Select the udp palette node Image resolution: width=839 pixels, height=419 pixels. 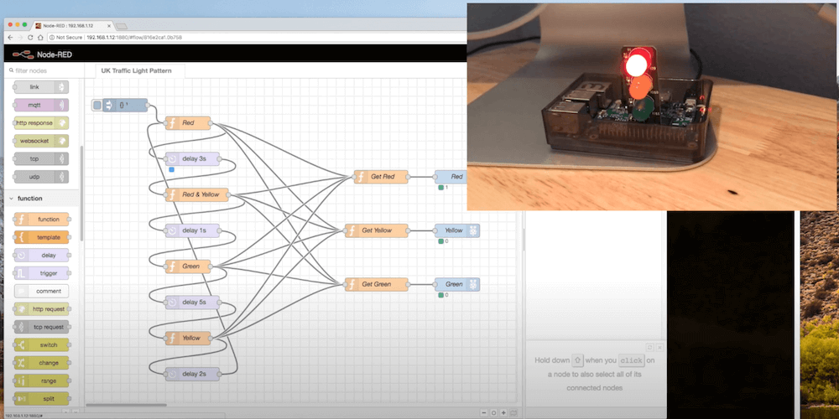click(x=41, y=176)
